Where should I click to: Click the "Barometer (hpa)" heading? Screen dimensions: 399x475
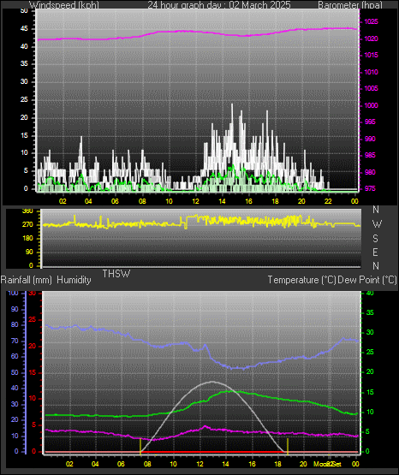coord(350,5)
